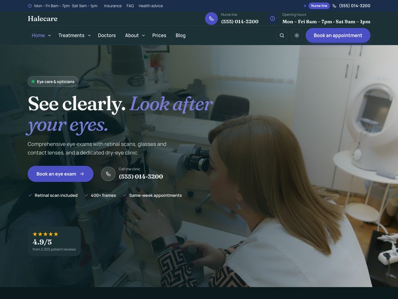
Task: Click the 'Comprehensive eye exams' description paragraph
Action: 97,148
